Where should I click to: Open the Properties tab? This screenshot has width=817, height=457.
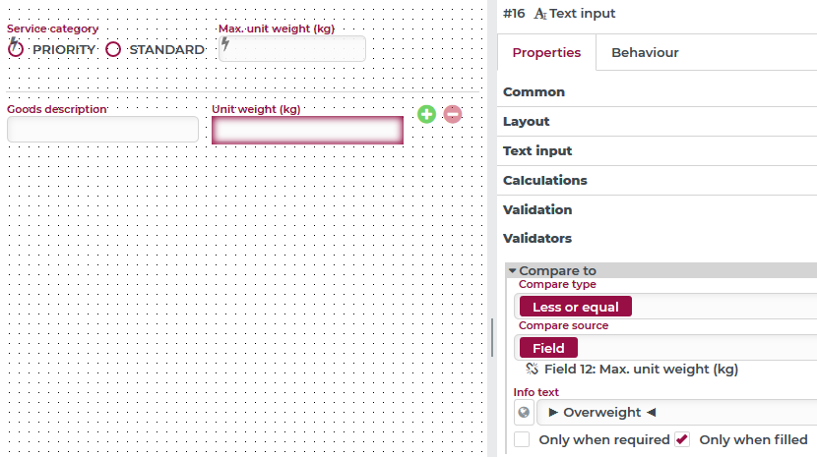click(x=546, y=52)
